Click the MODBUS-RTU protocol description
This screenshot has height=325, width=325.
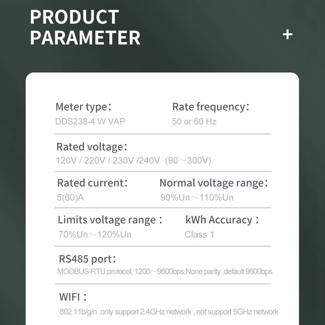[x=165, y=271]
